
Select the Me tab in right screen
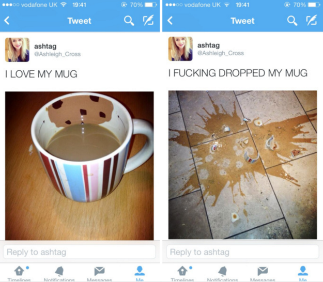[303, 274]
